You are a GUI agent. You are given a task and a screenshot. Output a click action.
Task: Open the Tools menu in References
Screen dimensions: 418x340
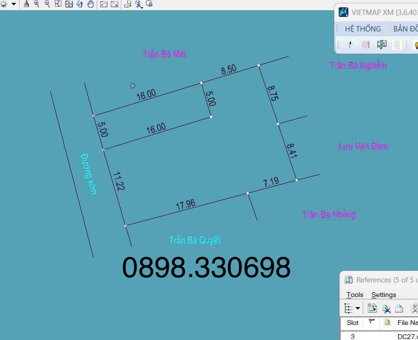(355, 295)
